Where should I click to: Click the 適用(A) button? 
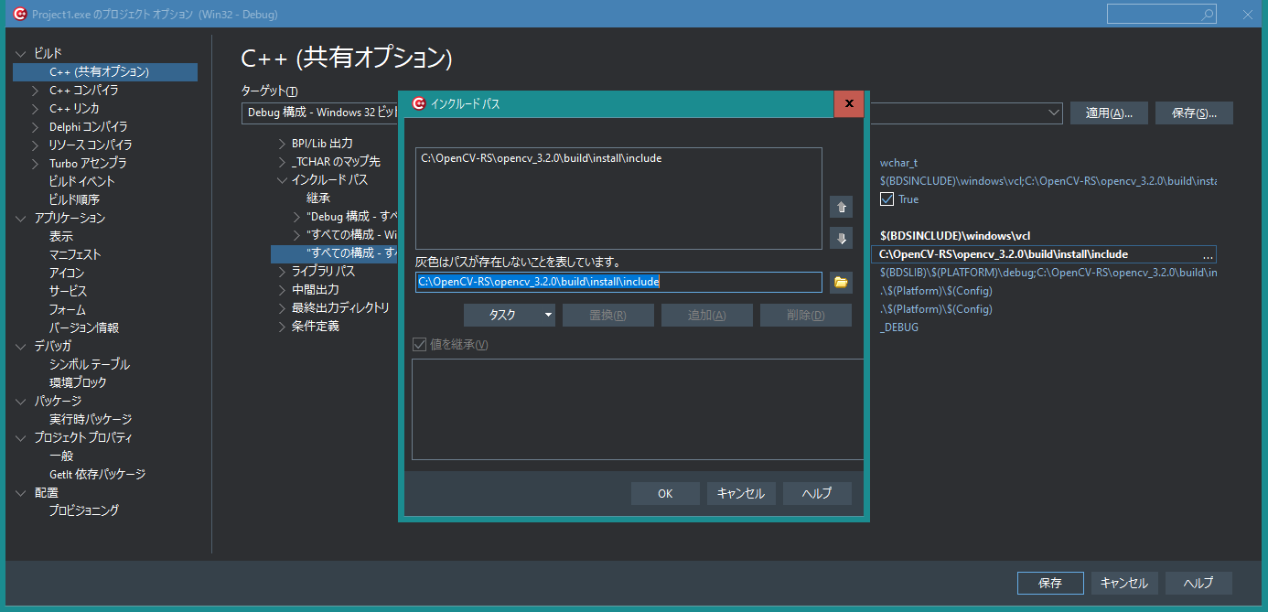(1109, 113)
